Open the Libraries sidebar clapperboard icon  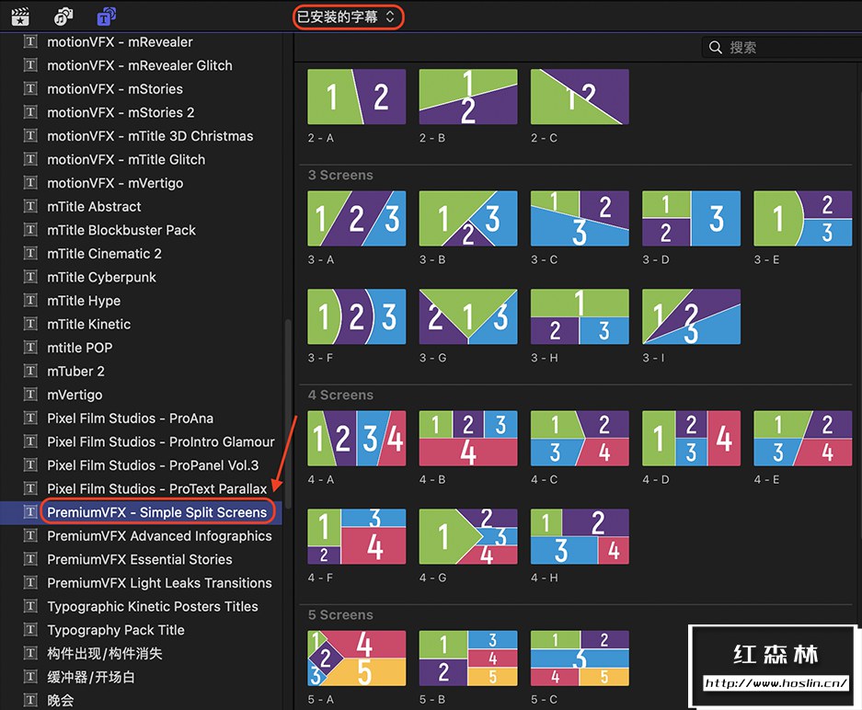20,17
